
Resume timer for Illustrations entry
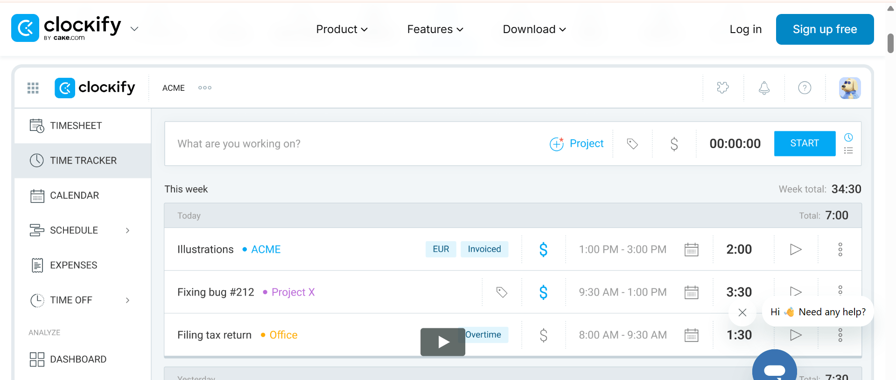click(x=796, y=250)
